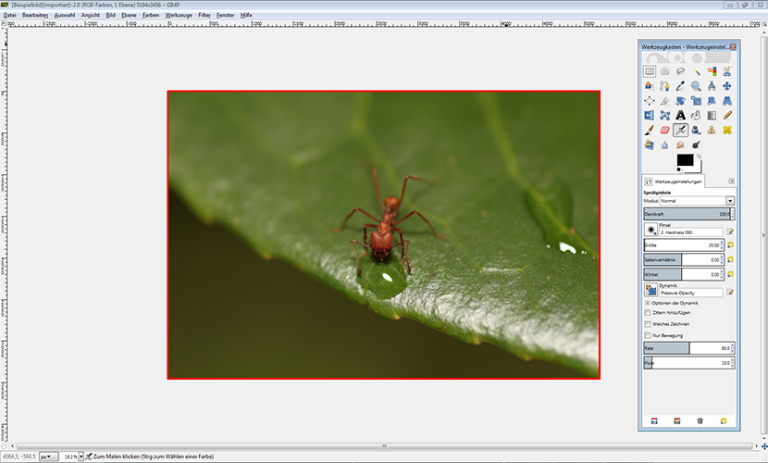Image resolution: width=768 pixels, height=463 pixels.
Task: Open the Filter menu
Action: tap(204, 15)
